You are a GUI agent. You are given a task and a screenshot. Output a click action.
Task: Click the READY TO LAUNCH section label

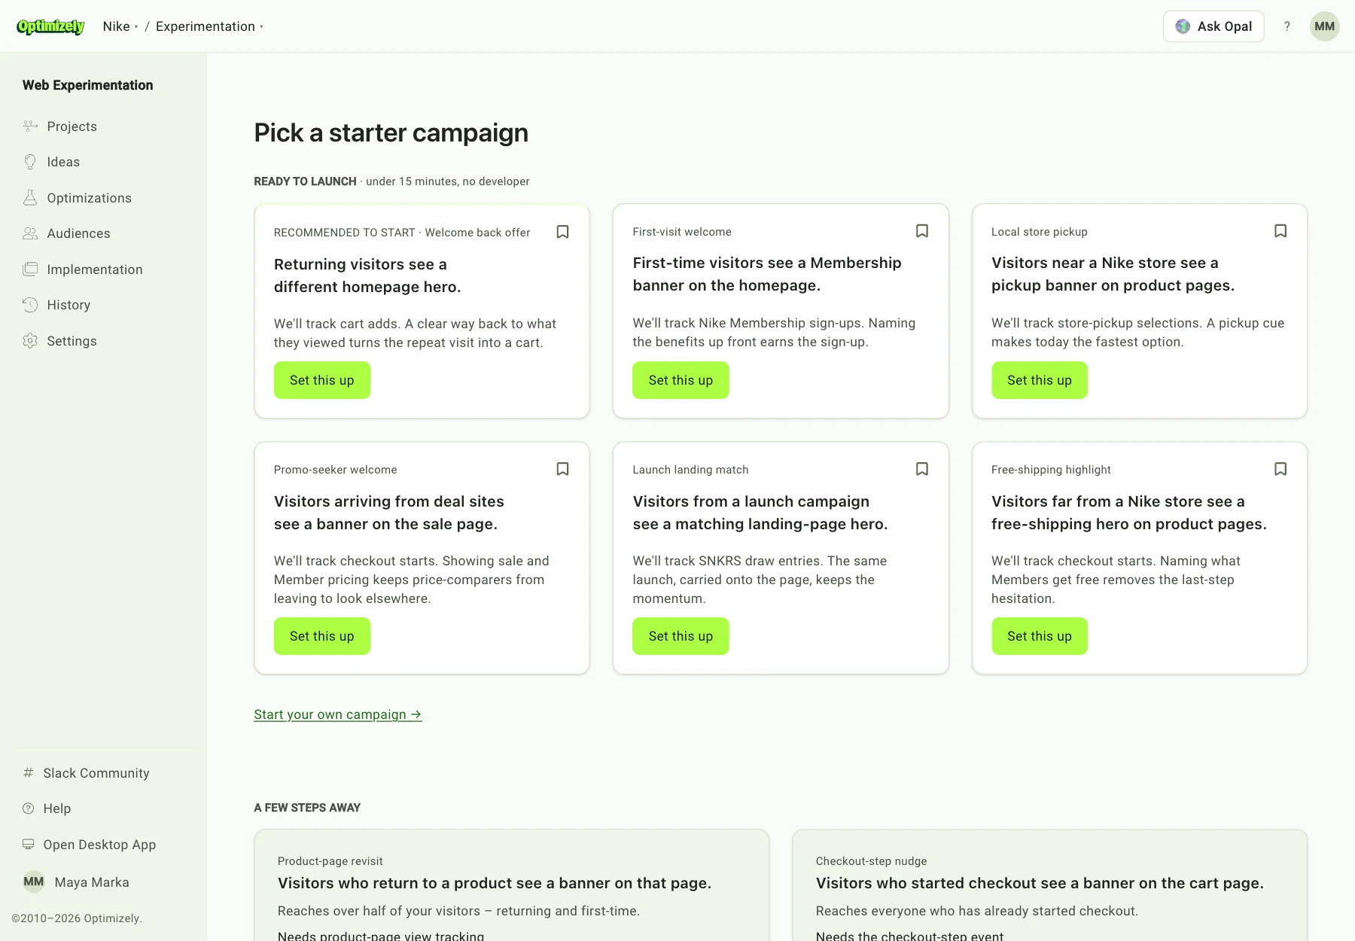click(305, 181)
